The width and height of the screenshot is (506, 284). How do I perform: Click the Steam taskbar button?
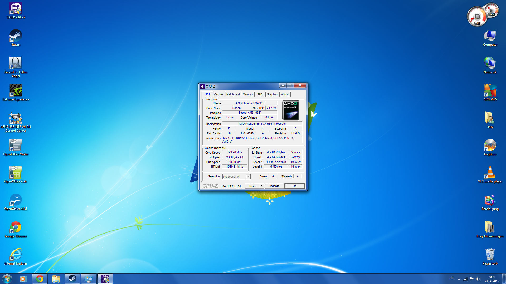pyautogui.click(x=72, y=279)
